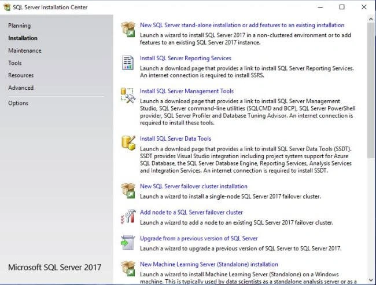Click Add node to a SQL Server failover cluster
376x285 pixels.
tap(191, 213)
